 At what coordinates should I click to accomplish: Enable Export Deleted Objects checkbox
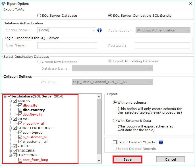[115, 142]
